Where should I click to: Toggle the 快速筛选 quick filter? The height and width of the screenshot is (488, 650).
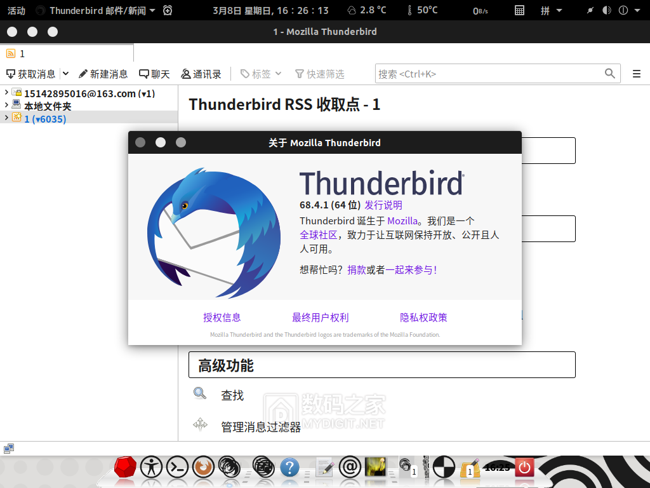tap(320, 74)
